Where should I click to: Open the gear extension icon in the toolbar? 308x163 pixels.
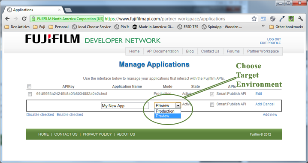[272, 19]
